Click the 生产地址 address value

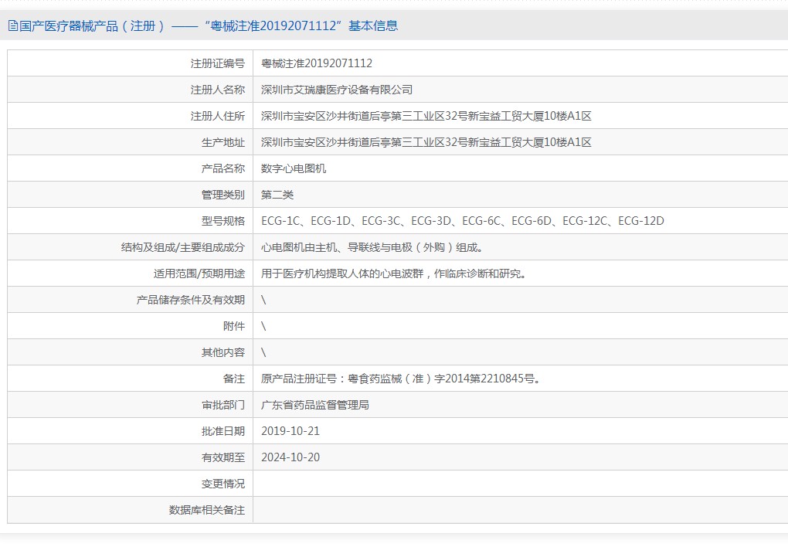pyautogui.click(x=426, y=142)
